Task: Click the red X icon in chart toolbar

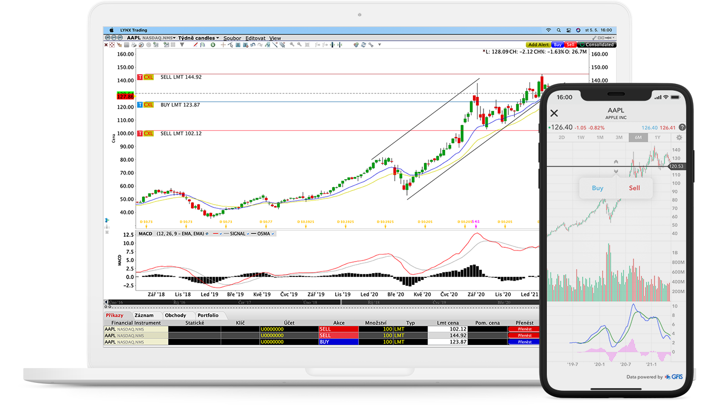Action: 106,45
